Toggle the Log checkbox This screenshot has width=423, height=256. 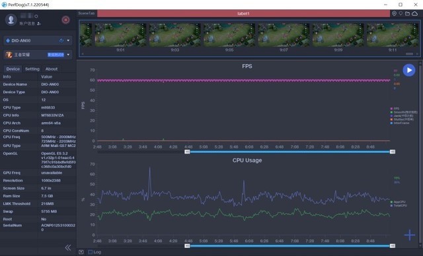pyautogui.click(x=91, y=252)
